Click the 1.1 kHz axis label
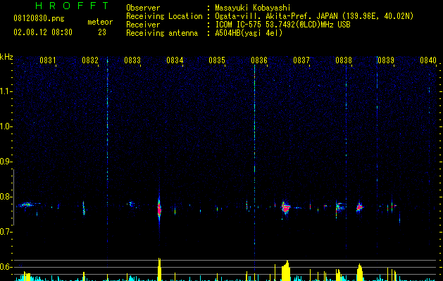Viewport: 443px width, 281px height. [x=6, y=91]
